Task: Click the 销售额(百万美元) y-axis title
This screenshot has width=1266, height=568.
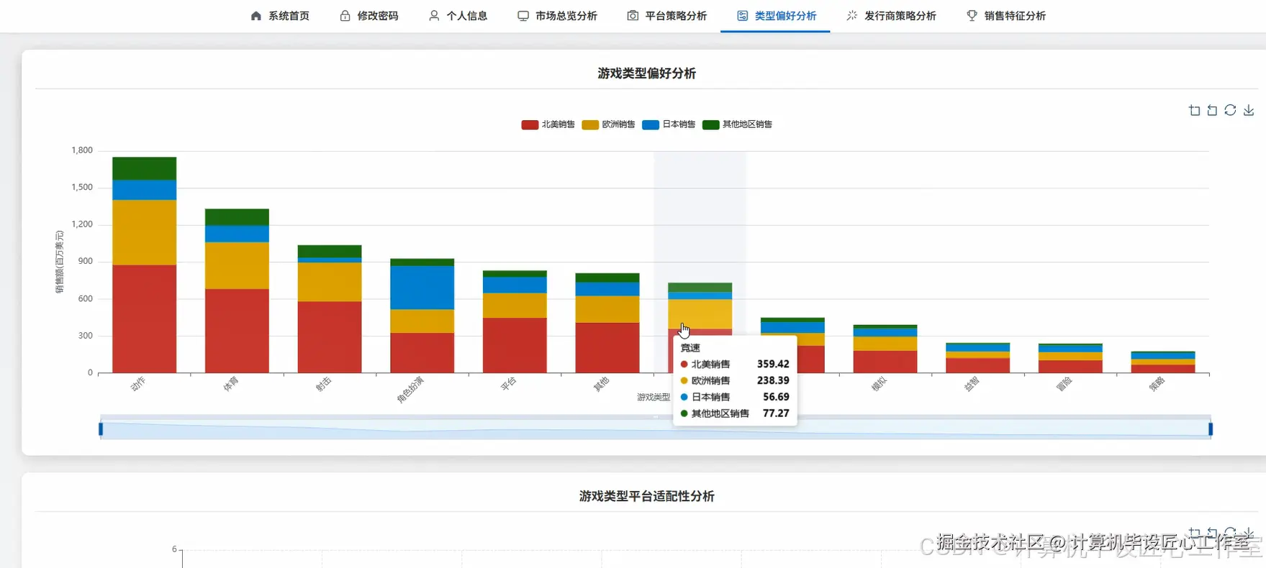Action: (x=60, y=262)
